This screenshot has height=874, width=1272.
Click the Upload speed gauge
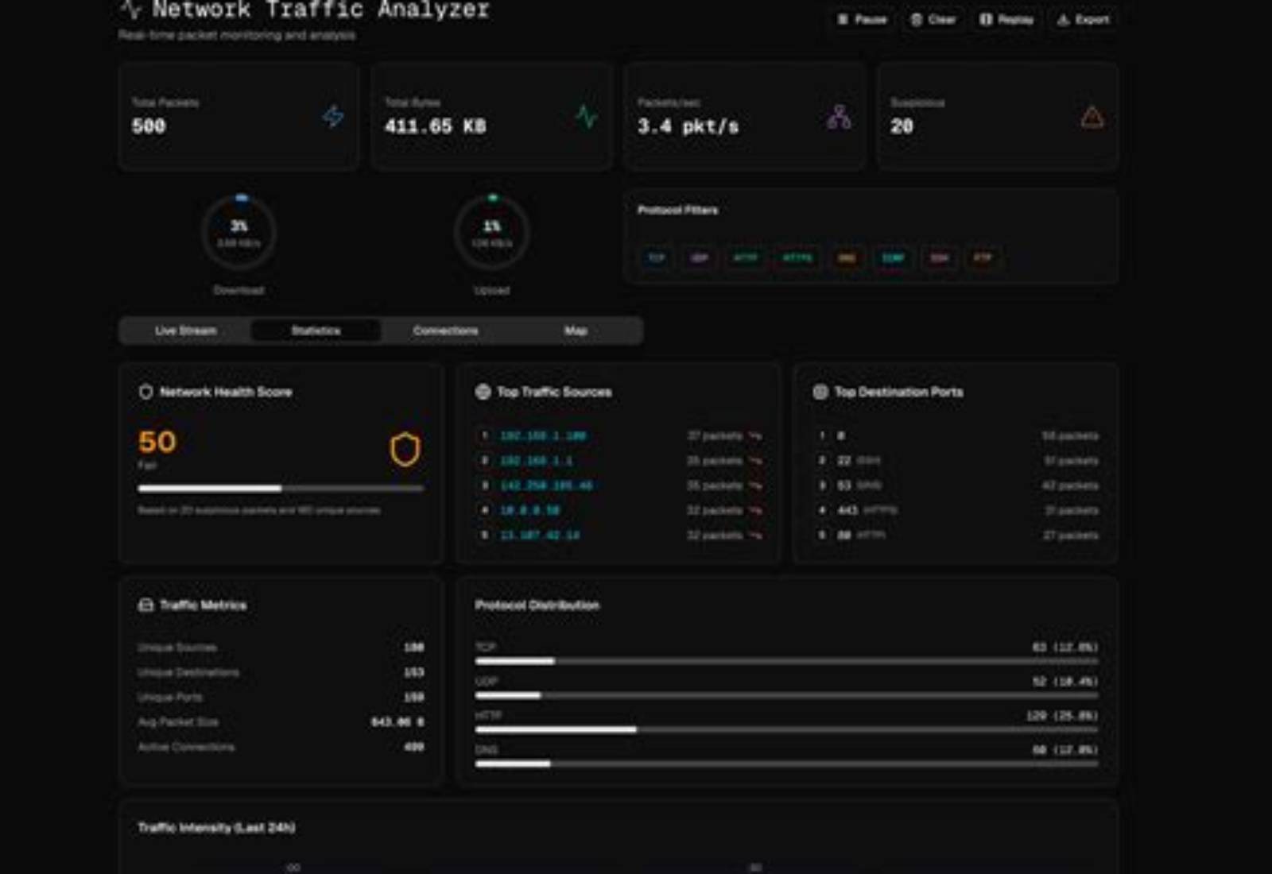[492, 233]
